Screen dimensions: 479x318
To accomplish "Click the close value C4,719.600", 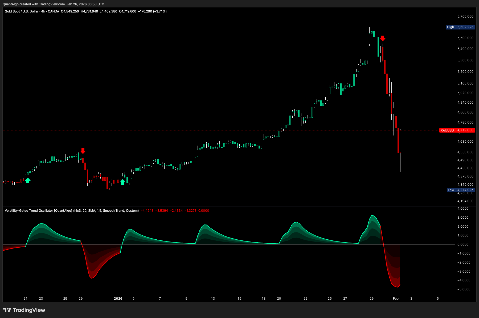I will point(128,11).
